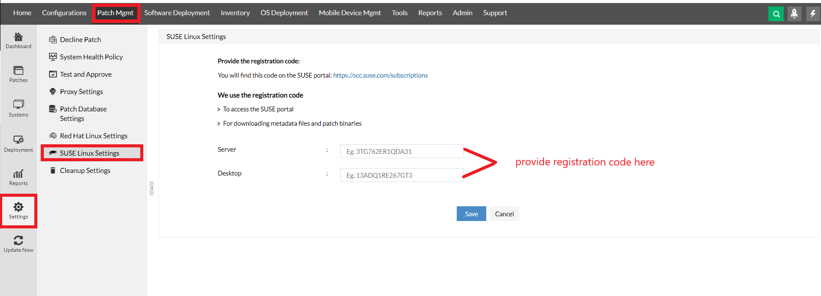This screenshot has height=296, width=821.
Task: Open the OS Deployment menu
Action: pos(284,13)
